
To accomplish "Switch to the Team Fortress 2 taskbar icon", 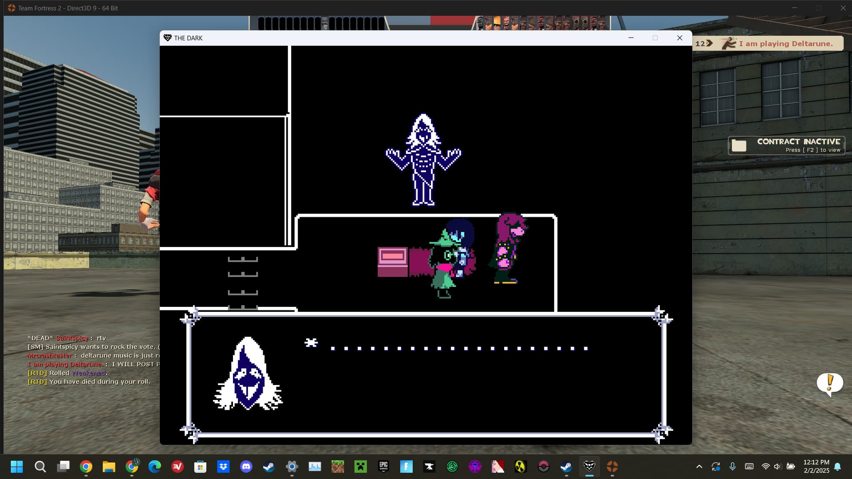I will (x=612, y=467).
